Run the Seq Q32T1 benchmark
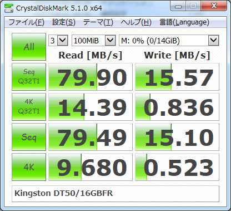Image resolution: width=231 pixels, height=211 pixels. (29, 77)
